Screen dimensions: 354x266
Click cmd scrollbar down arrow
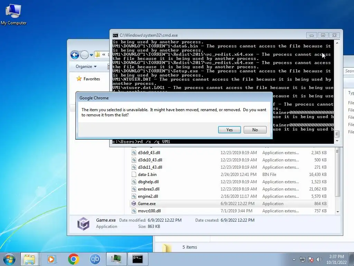[x=337, y=141]
